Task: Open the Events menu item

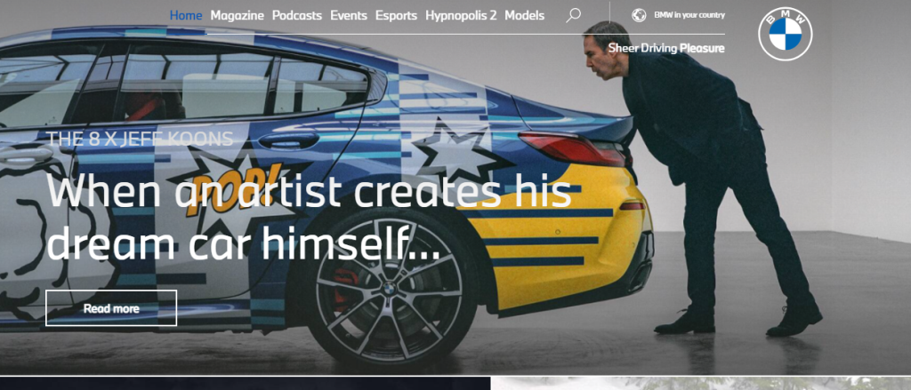Action: pos(349,16)
